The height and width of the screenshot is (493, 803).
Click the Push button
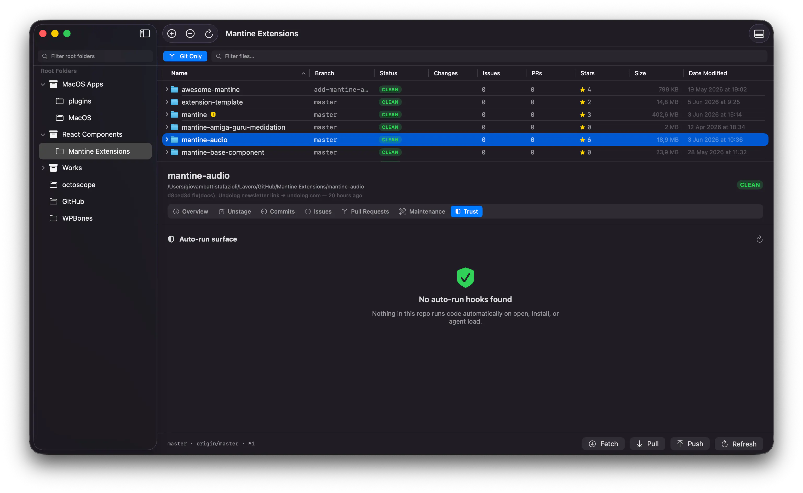click(690, 444)
